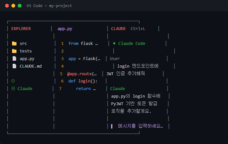
Task: Select app.py in the Explorer list
Action: click(x=27, y=59)
